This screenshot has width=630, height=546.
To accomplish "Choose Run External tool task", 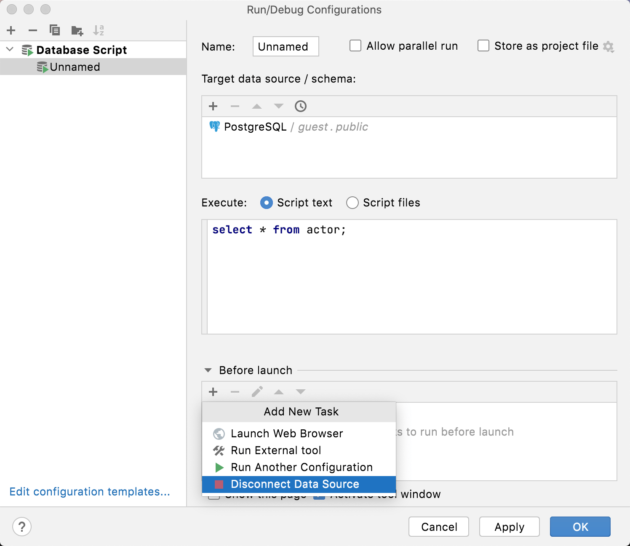I will 299,450.
